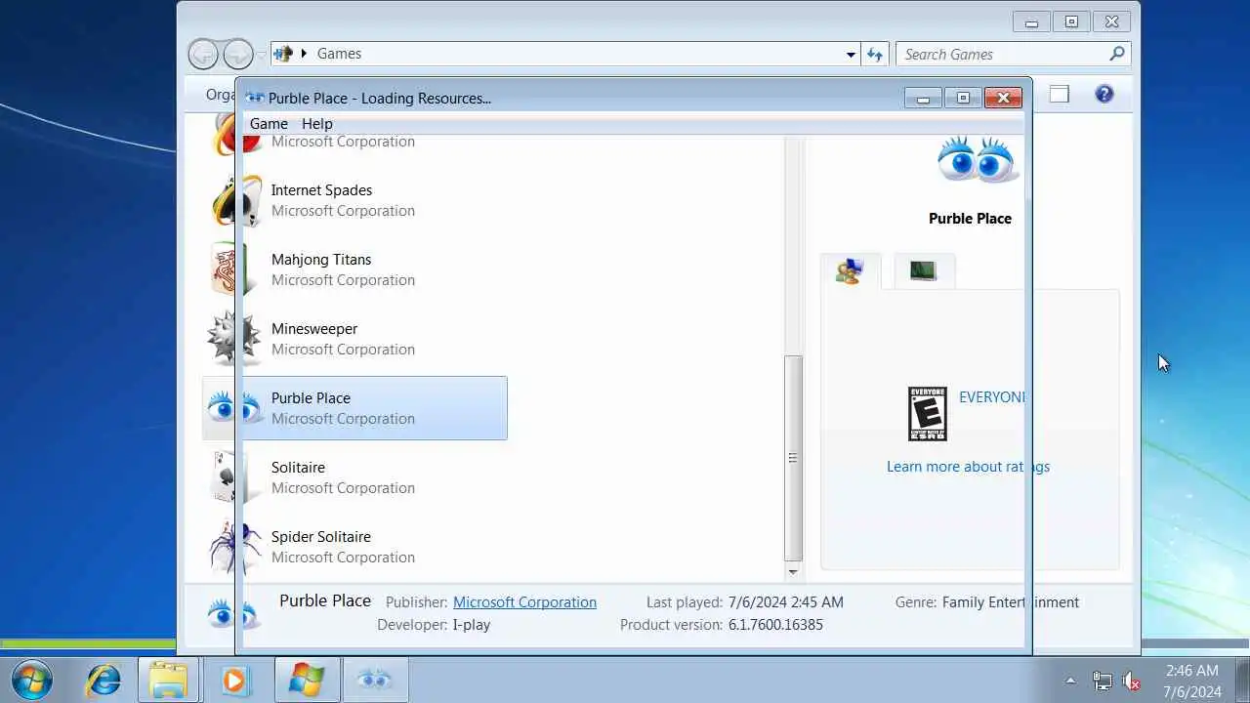This screenshot has width=1250, height=703.
Task: Select Purble Place list entry
Action: click(354, 408)
